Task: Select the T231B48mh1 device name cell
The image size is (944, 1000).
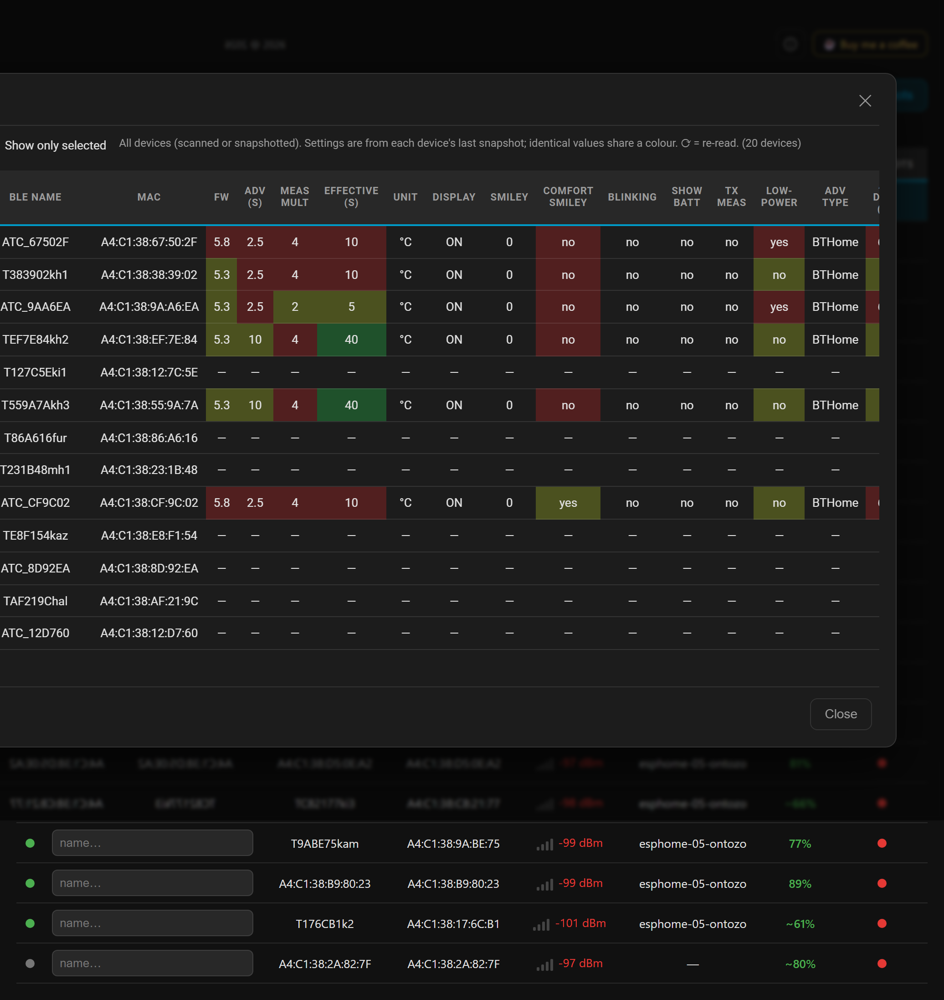Action: point(35,470)
